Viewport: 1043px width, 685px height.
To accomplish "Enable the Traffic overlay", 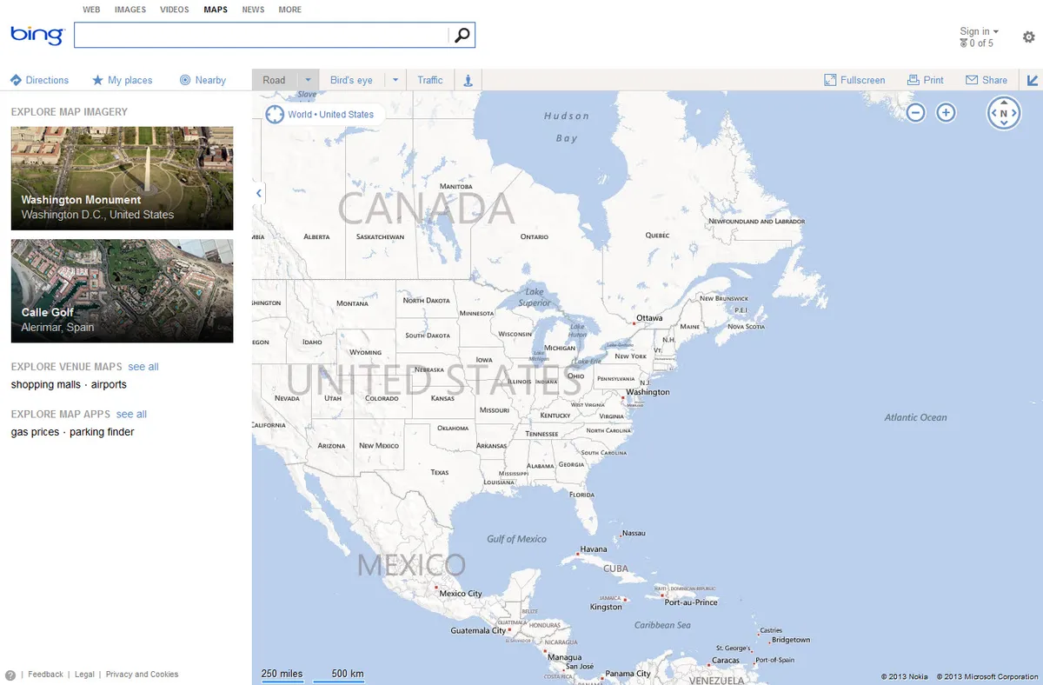I will pyautogui.click(x=430, y=79).
